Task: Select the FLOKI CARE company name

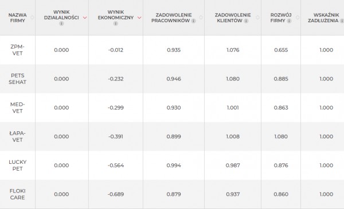Action: 18,194
